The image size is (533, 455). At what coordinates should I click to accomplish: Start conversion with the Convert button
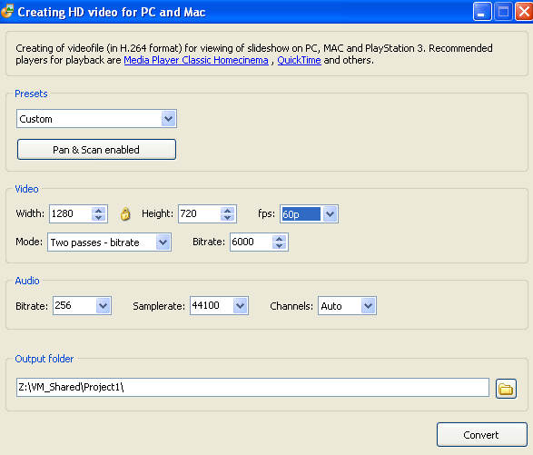click(x=481, y=435)
